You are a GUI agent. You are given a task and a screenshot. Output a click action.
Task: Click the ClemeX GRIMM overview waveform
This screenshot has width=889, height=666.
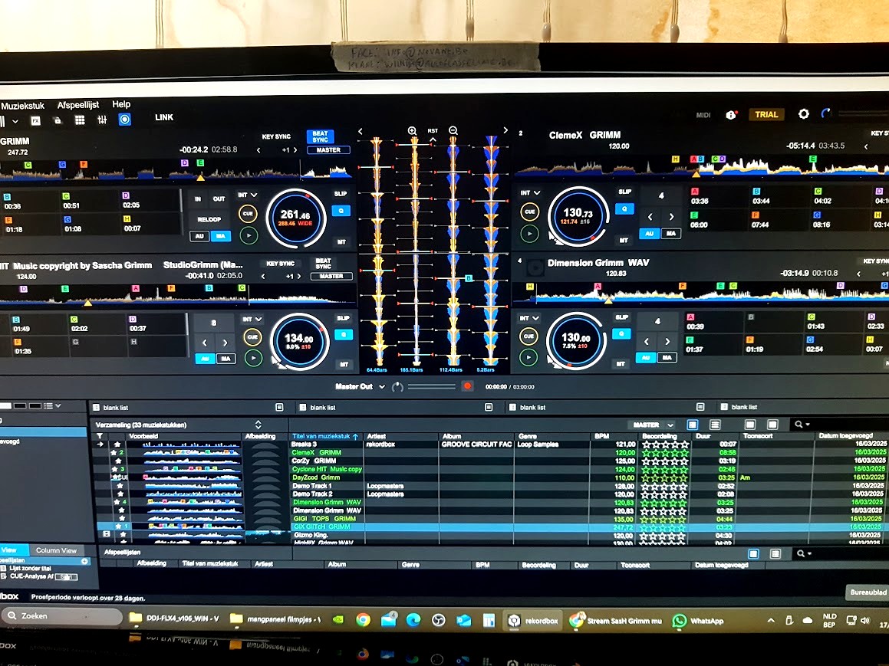(x=702, y=166)
